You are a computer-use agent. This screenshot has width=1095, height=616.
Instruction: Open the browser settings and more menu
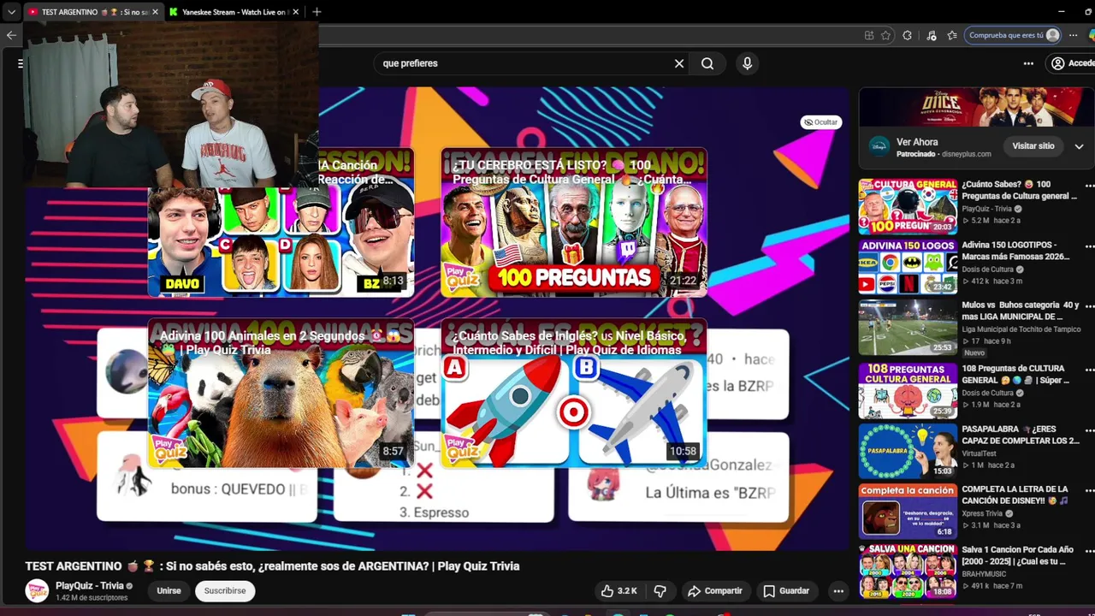click(1073, 35)
